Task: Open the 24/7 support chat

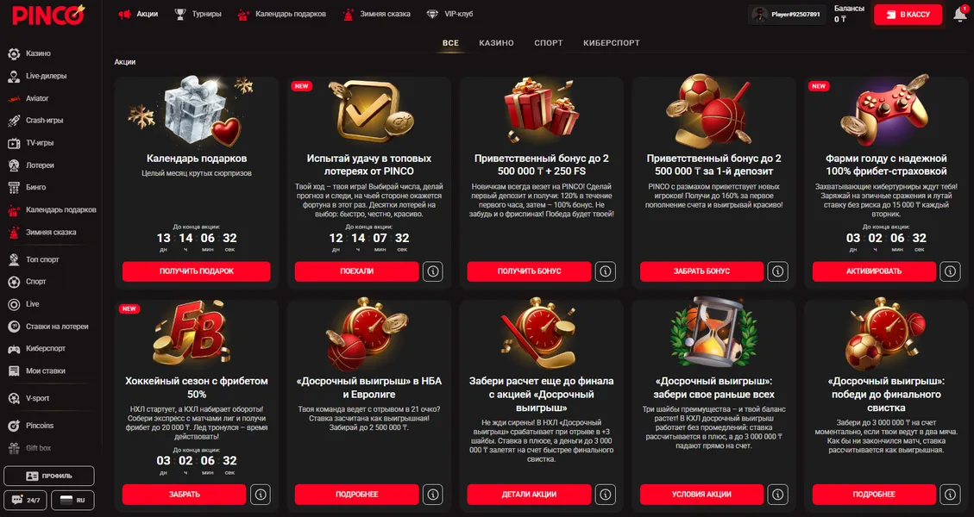Action: (x=26, y=501)
